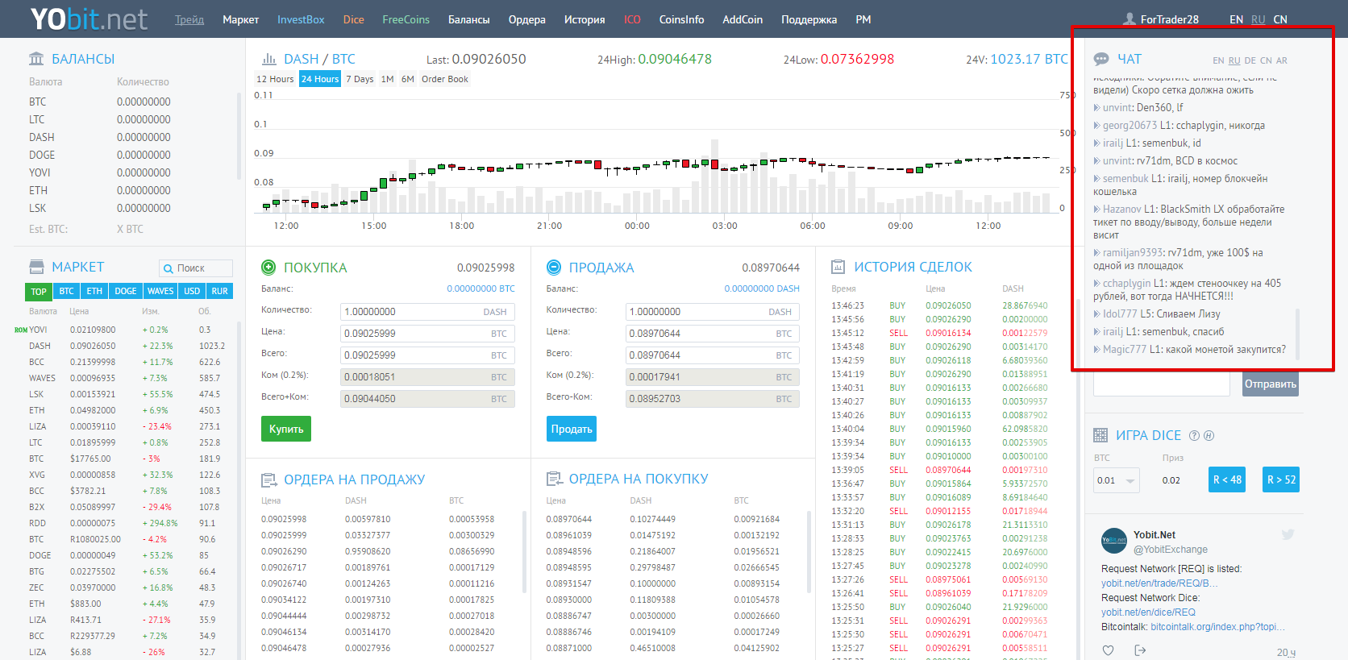Select the DOGE market tab
The width and height of the screenshot is (1348, 660).
tap(126, 291)
